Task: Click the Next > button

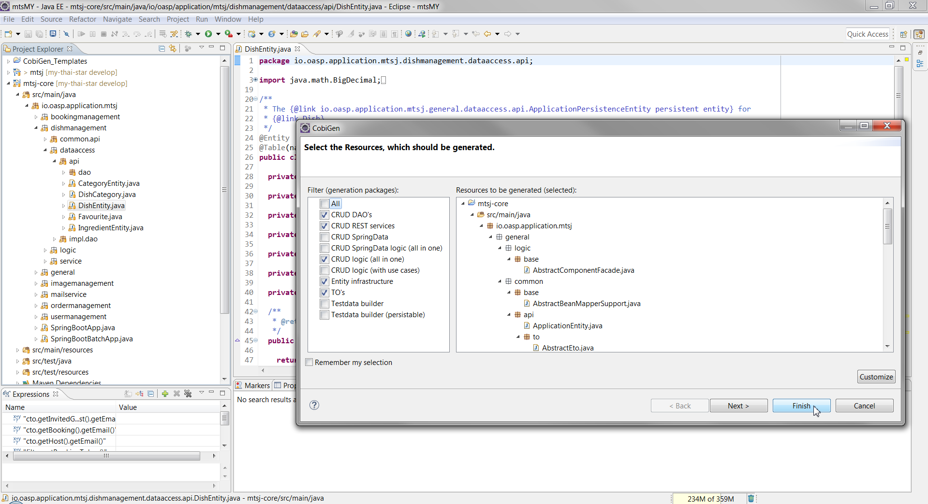Action: coord(738,406)
